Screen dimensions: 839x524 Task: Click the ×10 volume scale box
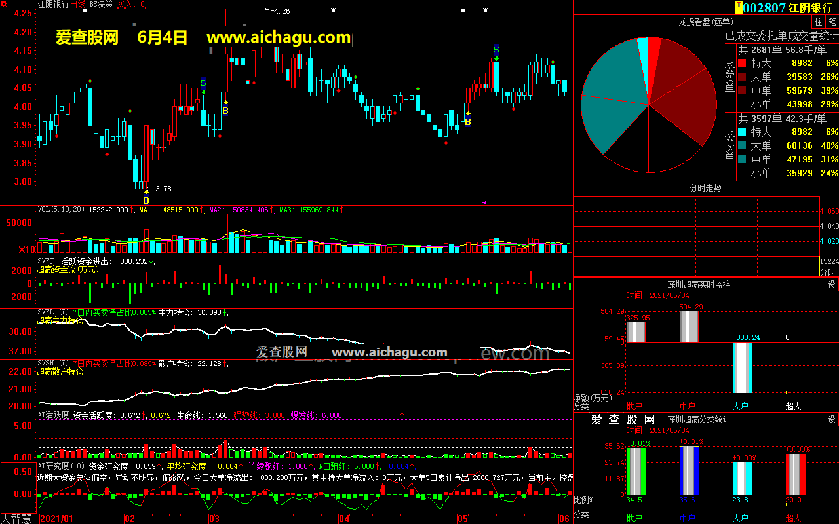tap(26, 249)
